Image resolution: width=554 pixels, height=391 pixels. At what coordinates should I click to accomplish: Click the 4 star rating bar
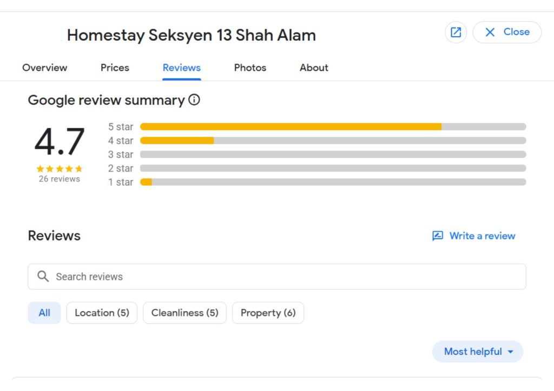[333, 140]
